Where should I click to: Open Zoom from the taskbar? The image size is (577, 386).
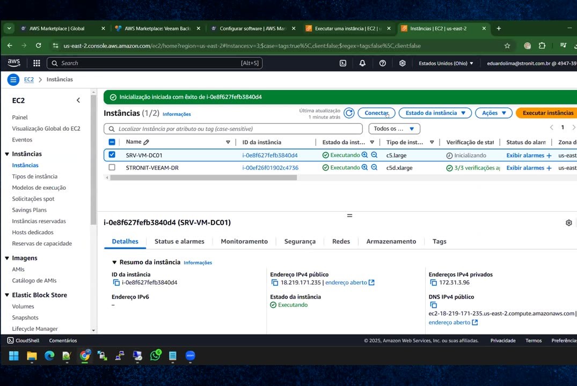[x=190, y=355]
